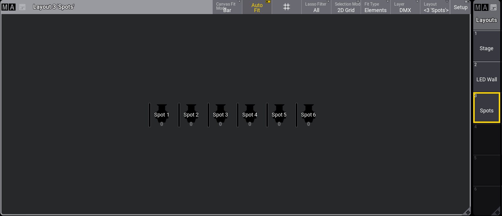Viewport: 502px width, 216px height.
Task: Enable Setup mode in title bar
Action: tap(460, 7)
